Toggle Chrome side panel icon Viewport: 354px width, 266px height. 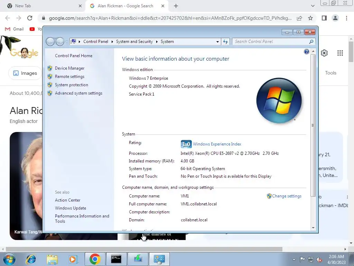pyautogui.click(x=324, y=18)
